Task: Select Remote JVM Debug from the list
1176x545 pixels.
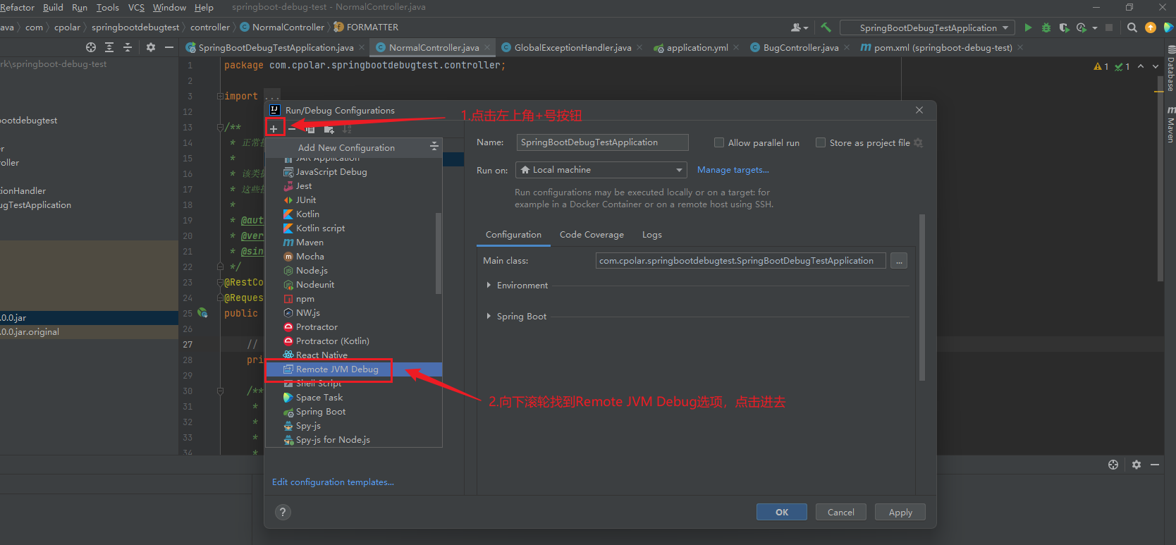Action: point(337,369)
